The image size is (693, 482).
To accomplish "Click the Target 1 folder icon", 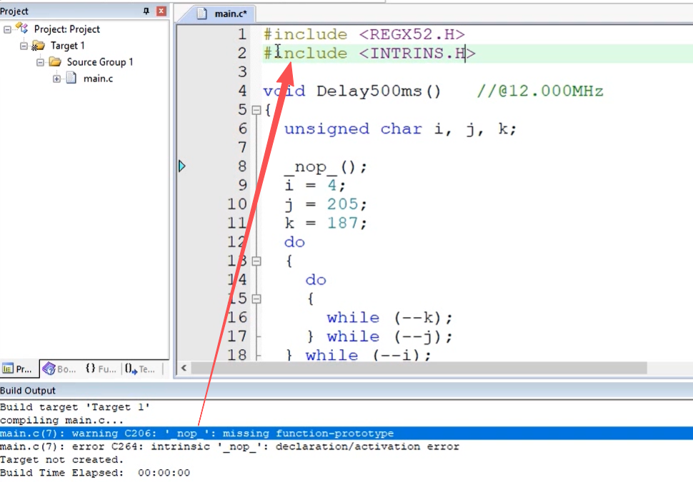I will (38, 46).
